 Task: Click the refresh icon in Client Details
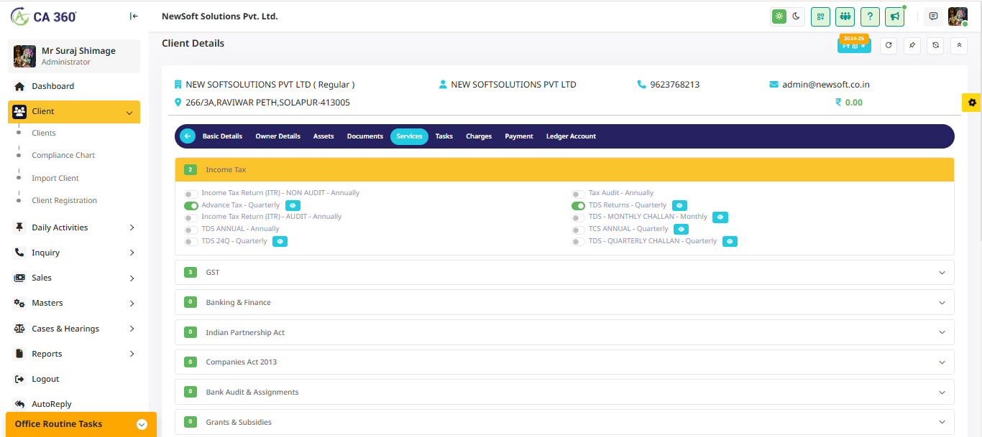tap(889, 45)
